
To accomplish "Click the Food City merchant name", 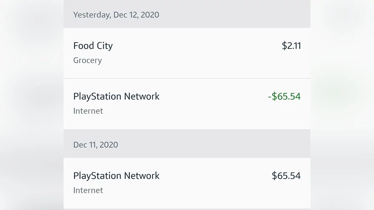I will pos(93,46).
